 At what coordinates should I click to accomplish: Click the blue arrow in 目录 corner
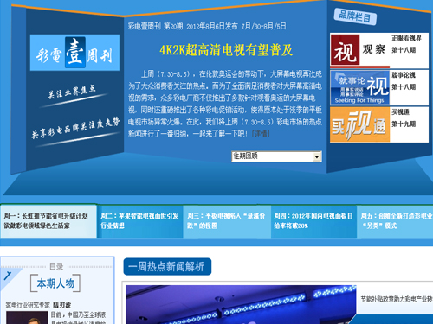(8, 276)
